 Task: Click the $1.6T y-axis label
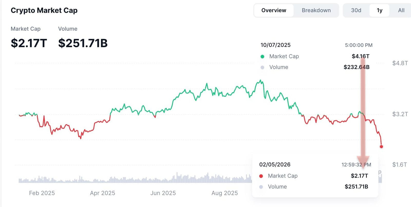tap(399, 164)
